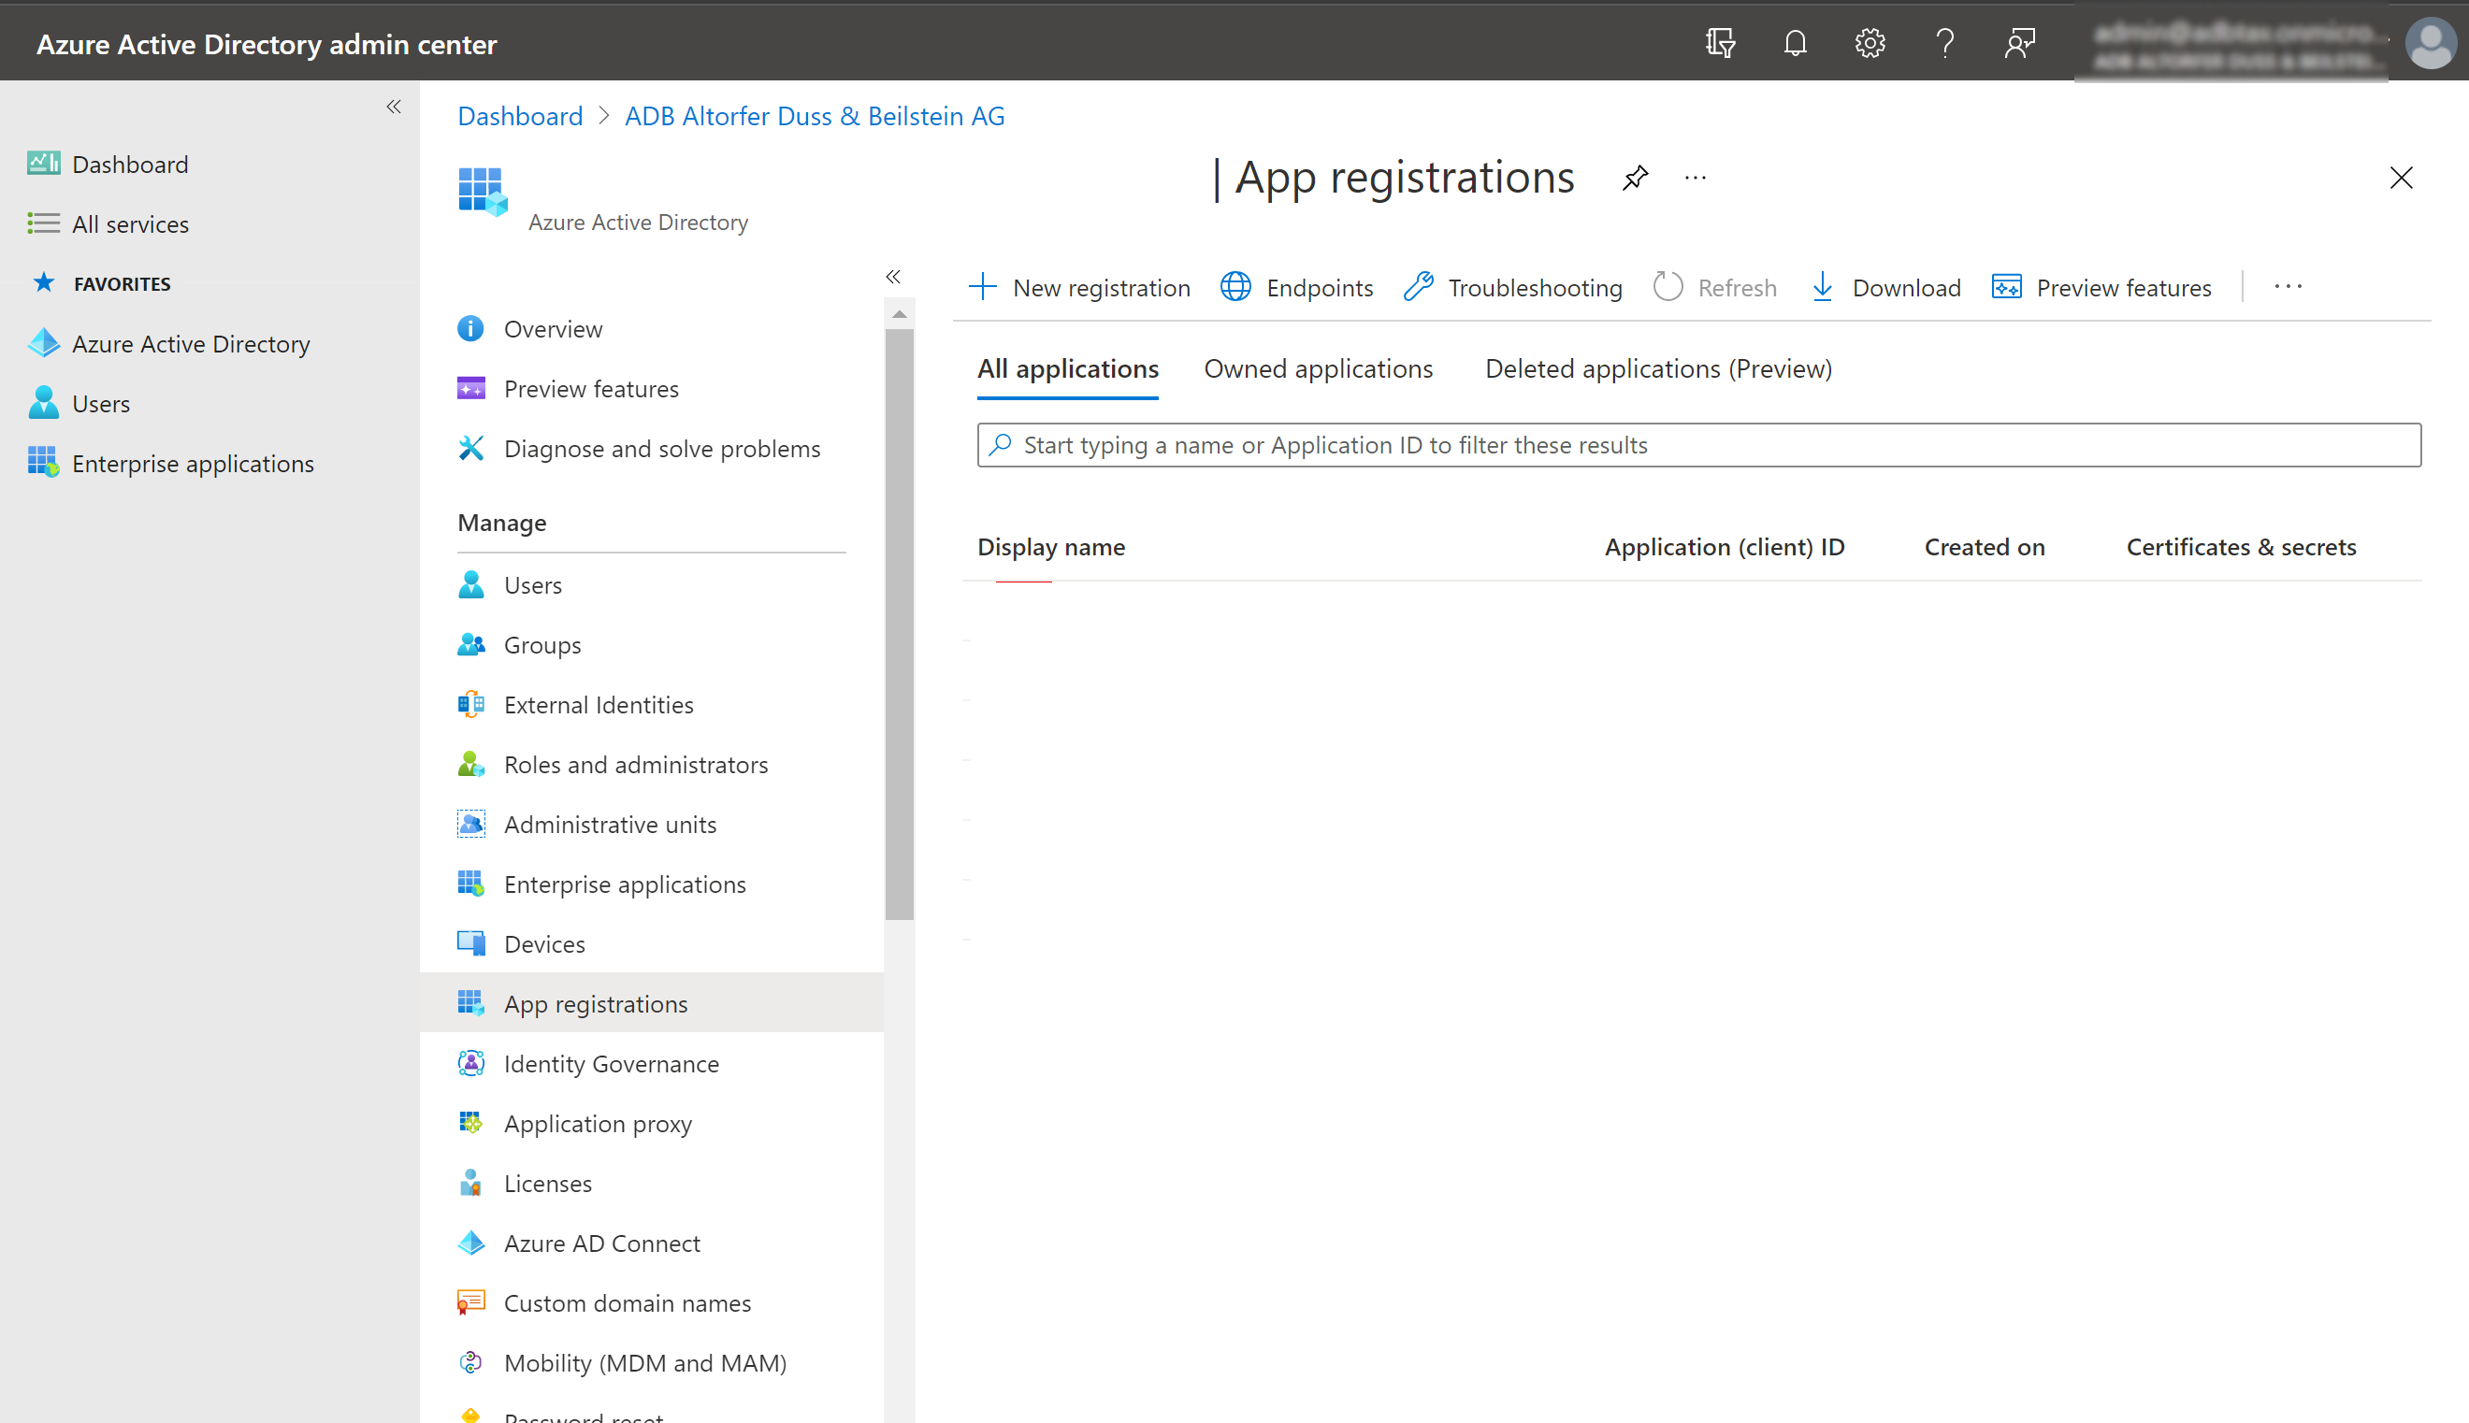Screen dimensions: 2469x1423
Task: Sort by Created on column
Action: point(1985,547)
